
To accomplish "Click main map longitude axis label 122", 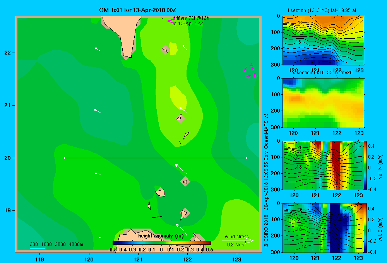I will (x=187, y=259).
